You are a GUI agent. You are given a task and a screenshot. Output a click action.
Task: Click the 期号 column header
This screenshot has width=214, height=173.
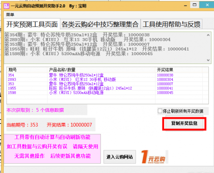click(27, 70)
